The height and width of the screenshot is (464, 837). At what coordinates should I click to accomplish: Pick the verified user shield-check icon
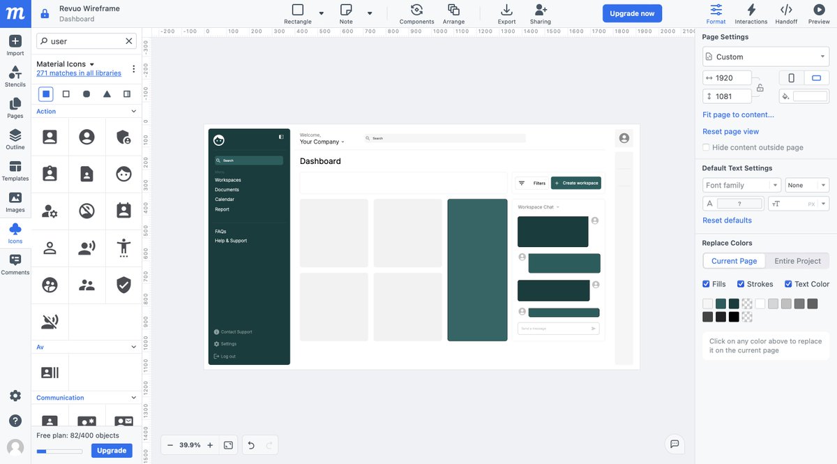click(x=124, y=285)
